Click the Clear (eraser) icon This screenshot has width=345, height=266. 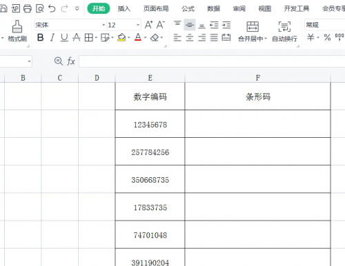(x=155, y=37)
